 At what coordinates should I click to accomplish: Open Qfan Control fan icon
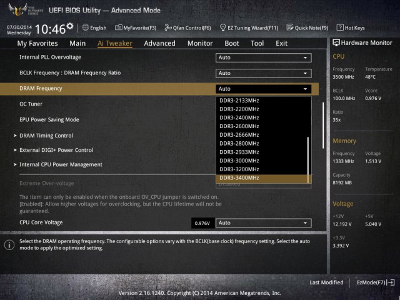coord(168,27)
